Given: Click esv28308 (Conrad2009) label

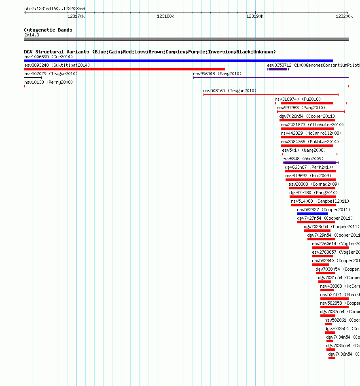Looking at the screenshot, I should click(x=314, y=184).
